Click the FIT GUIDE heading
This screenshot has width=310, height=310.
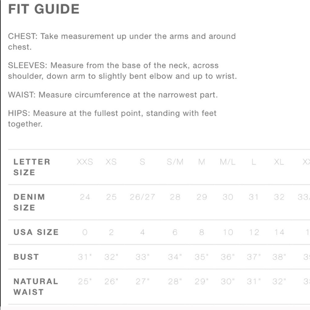point(44,9)
